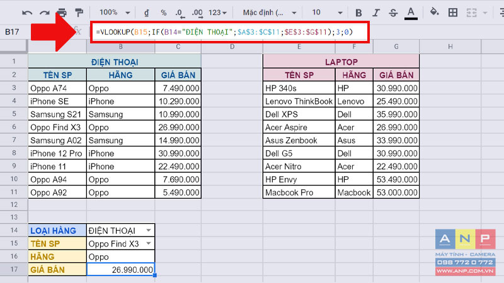Click the Print icon
The image size is (504, 283).
(x=62, y=13)
